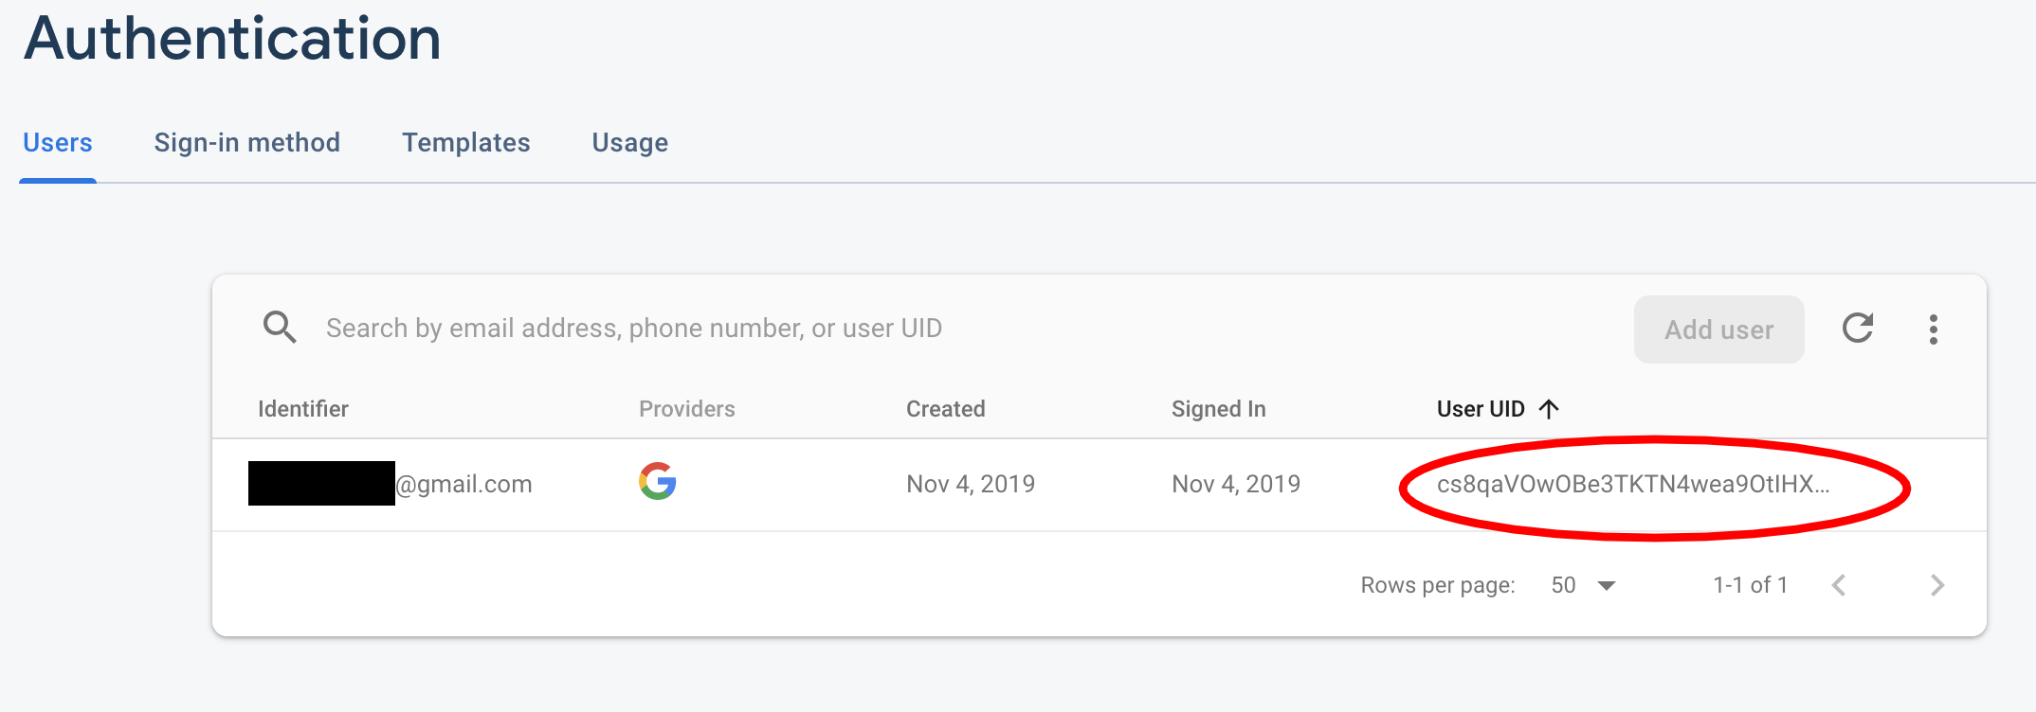Viewport: 2036px width, 712px height.
Task: Click the Google provider icon in the user row
Action: coord(658,483)
